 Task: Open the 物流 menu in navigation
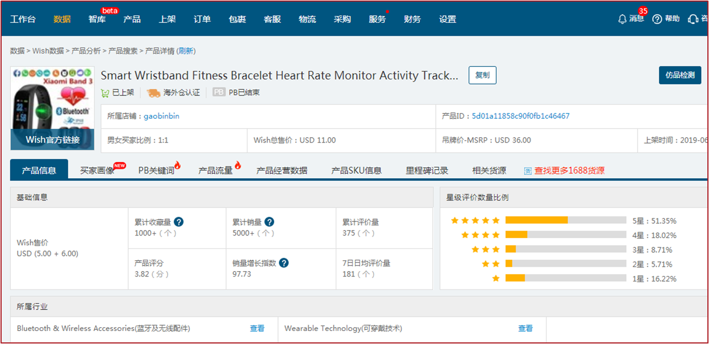[307, 19]
